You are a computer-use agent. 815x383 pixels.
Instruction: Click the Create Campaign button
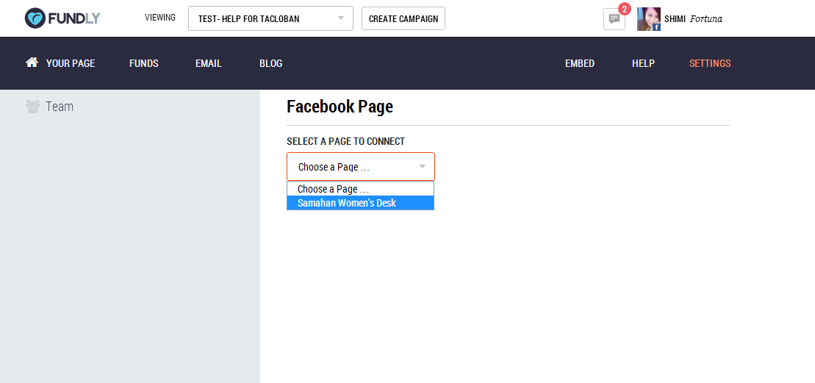pyautogui.click(x=403, y=18)
